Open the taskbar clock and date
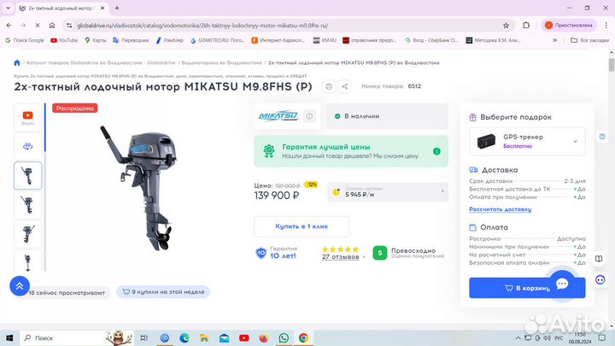 pos(580,337)
